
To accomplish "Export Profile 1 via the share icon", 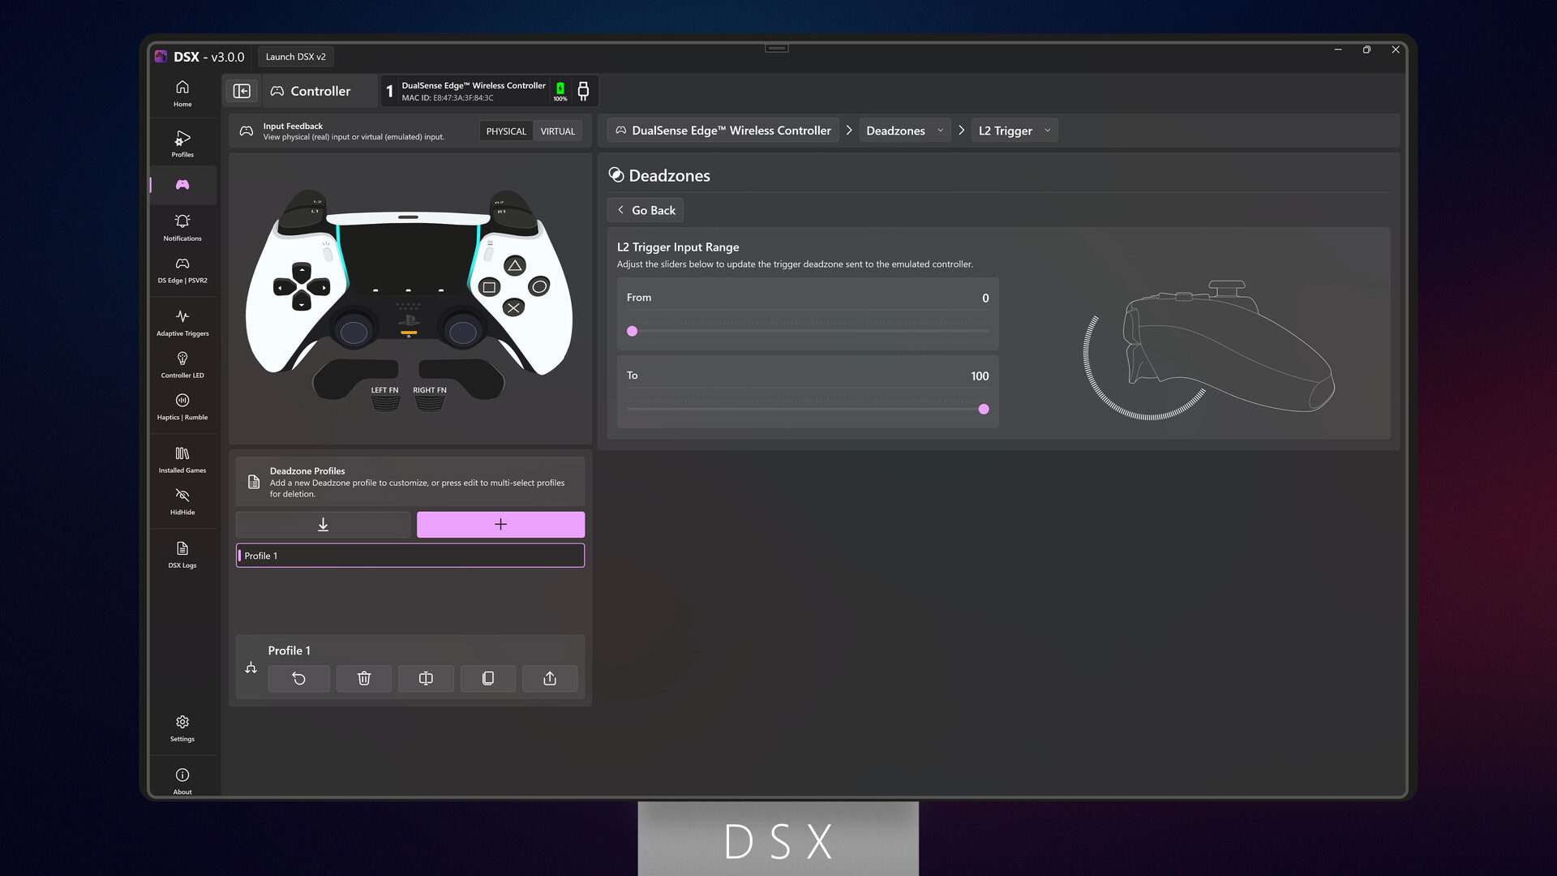I will click(550, 678).
